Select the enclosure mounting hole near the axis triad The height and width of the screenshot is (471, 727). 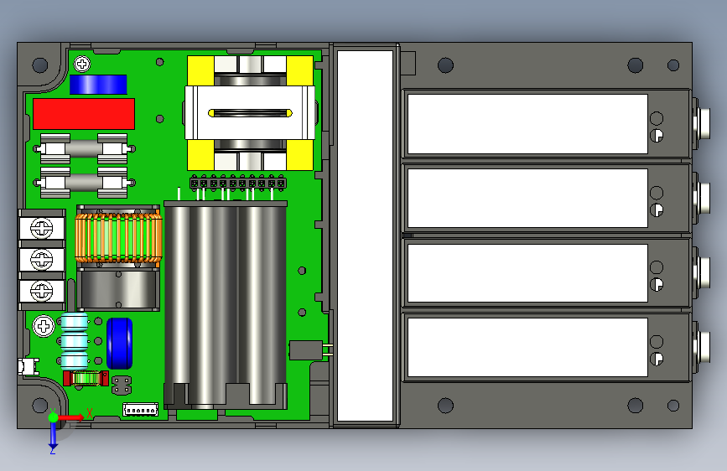point(40,405)
